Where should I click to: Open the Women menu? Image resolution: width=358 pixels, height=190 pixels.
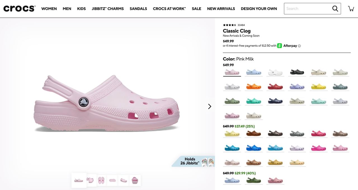[x=49, y=9]
